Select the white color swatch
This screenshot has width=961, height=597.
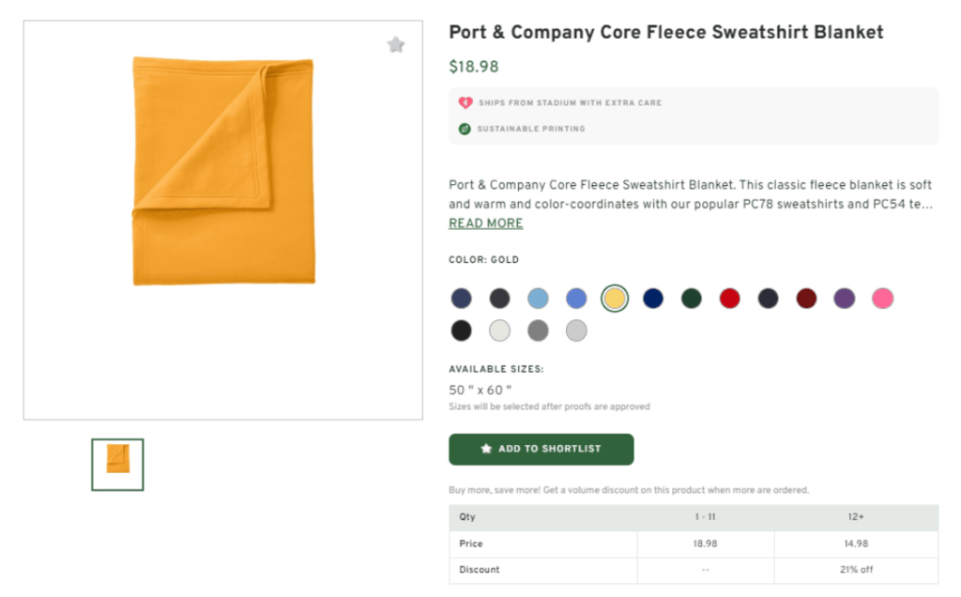[x=499, y=329]
